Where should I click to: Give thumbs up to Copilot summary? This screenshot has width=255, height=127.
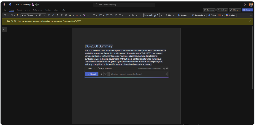click(x=164, y=68)
